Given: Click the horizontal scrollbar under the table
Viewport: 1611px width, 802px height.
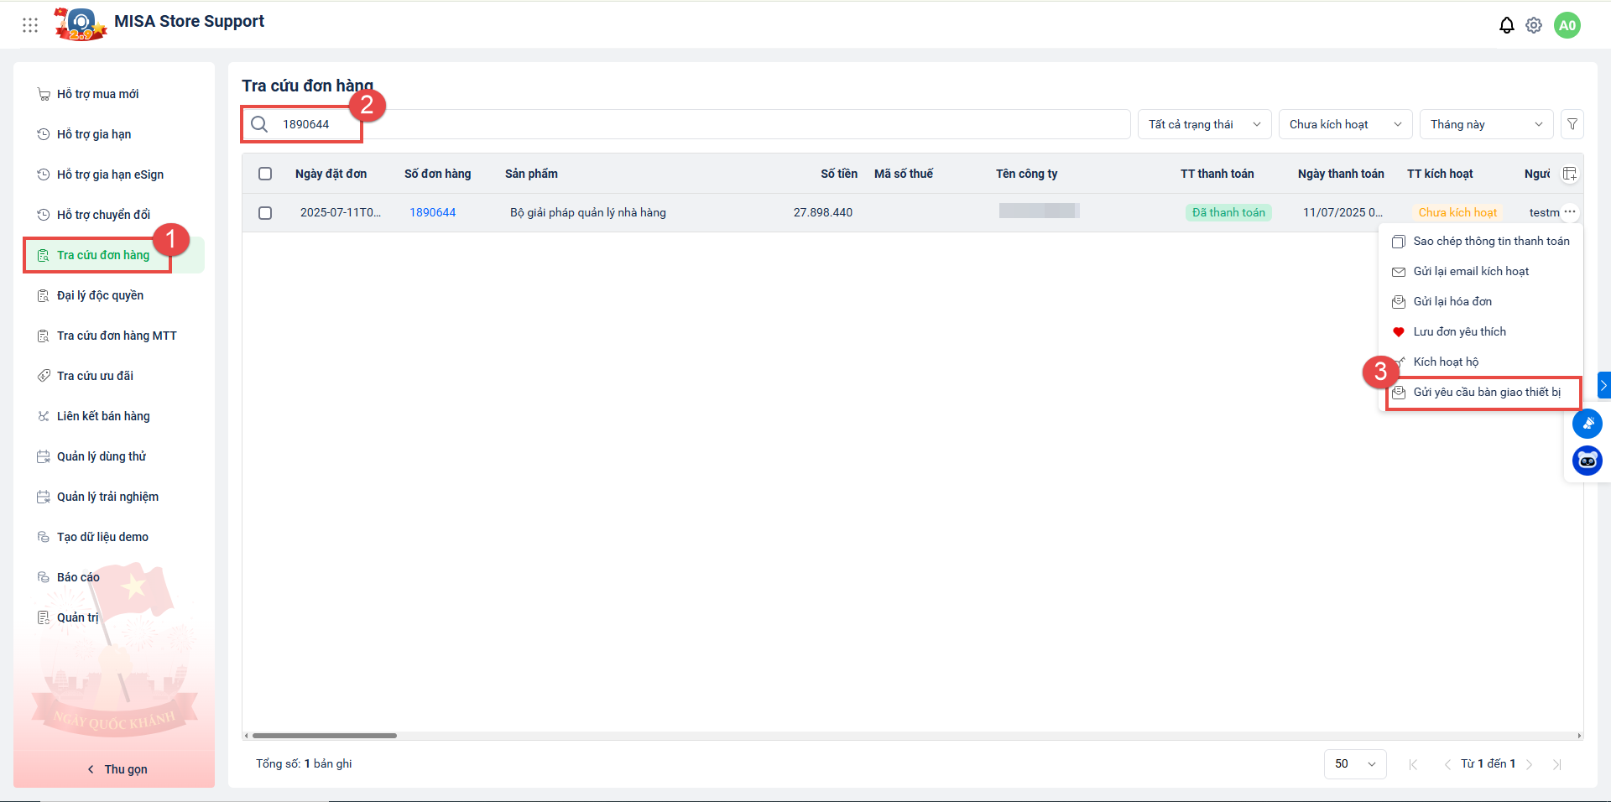Looking at the screenshot, I should pyautogui.click(x=325, y=736).
